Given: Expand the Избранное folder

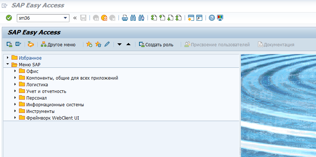Looking at the screenshot, I should pyautogui.click(x=8, y=58).
